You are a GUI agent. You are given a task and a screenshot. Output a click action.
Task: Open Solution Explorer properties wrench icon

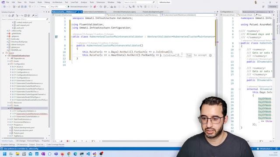[x=33, y=16]
